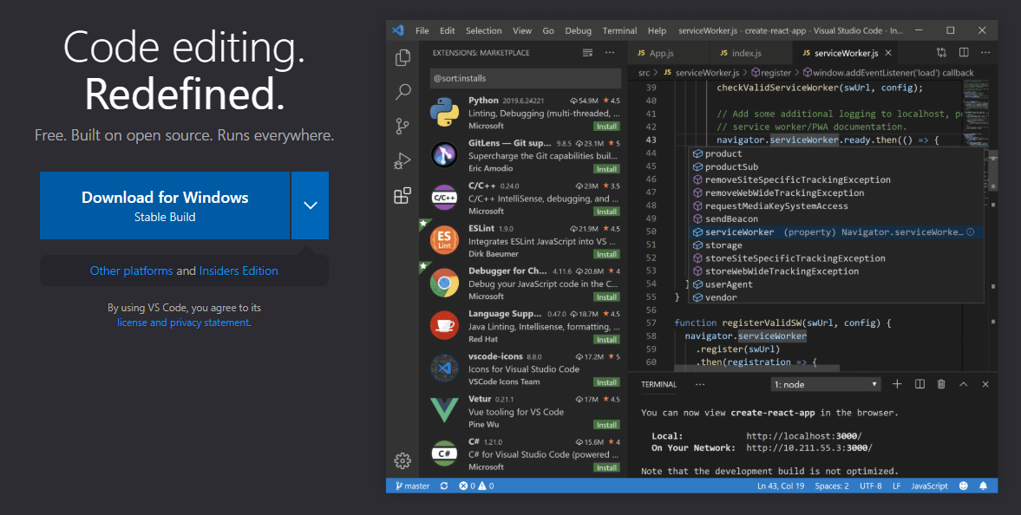Screen dimensions: 1021x515
Task: Open the Extensions view in the Activity Bar
Action: pyautogui.click(x=402, y=196)
